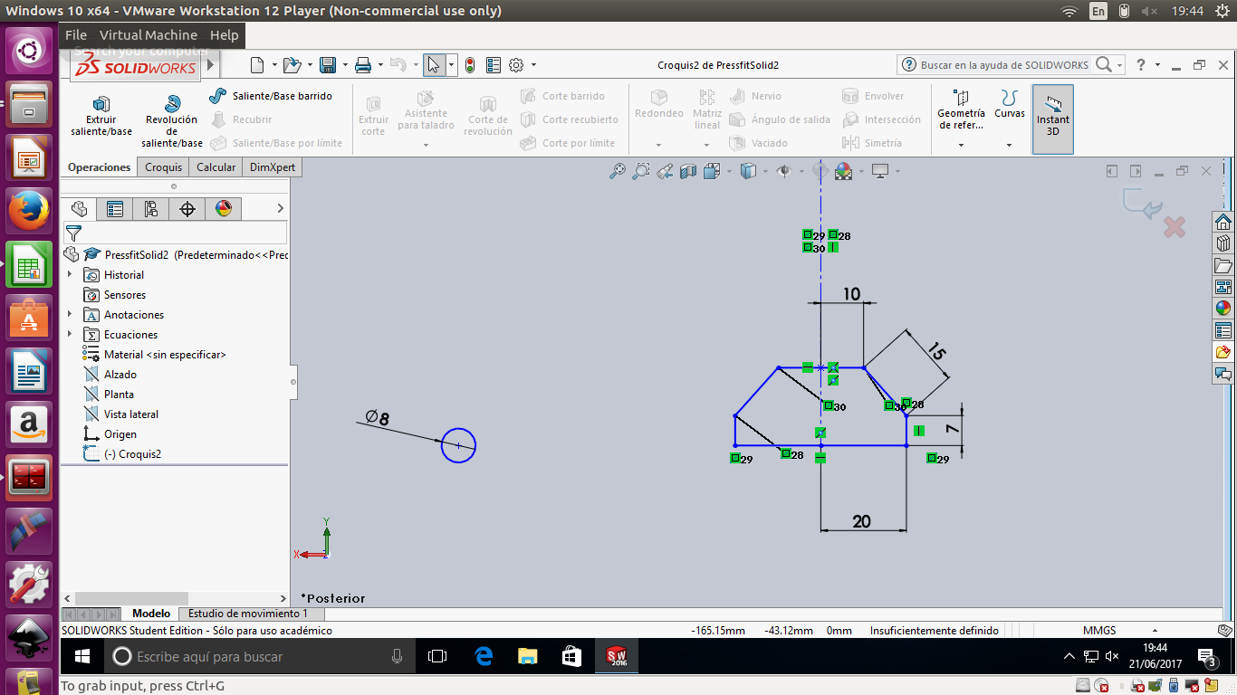Click the Rebuild traffic light icon
The width and height of the screenshot is (1237, 695).
[470, 65]
